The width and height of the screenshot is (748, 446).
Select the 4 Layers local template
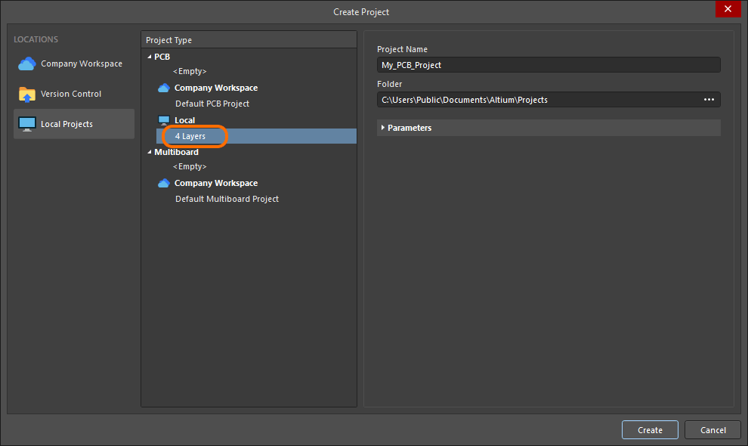pos(256,136)
